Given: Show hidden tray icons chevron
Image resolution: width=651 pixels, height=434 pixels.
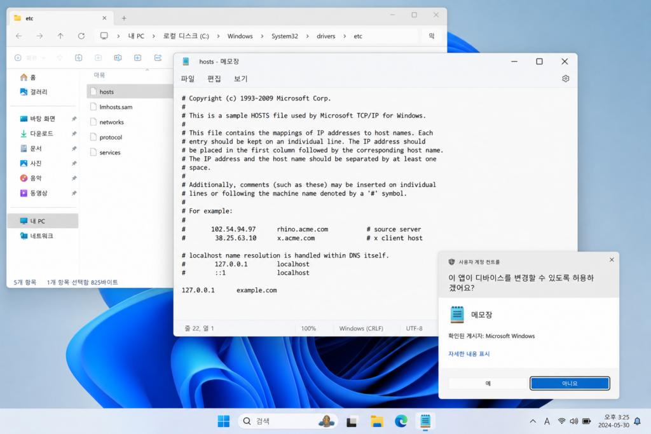Looking at the screenshot, I should (x=533, y=421).
